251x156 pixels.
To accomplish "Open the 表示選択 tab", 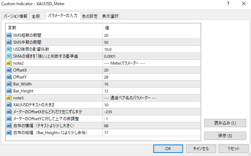I will tap(110, 16).
